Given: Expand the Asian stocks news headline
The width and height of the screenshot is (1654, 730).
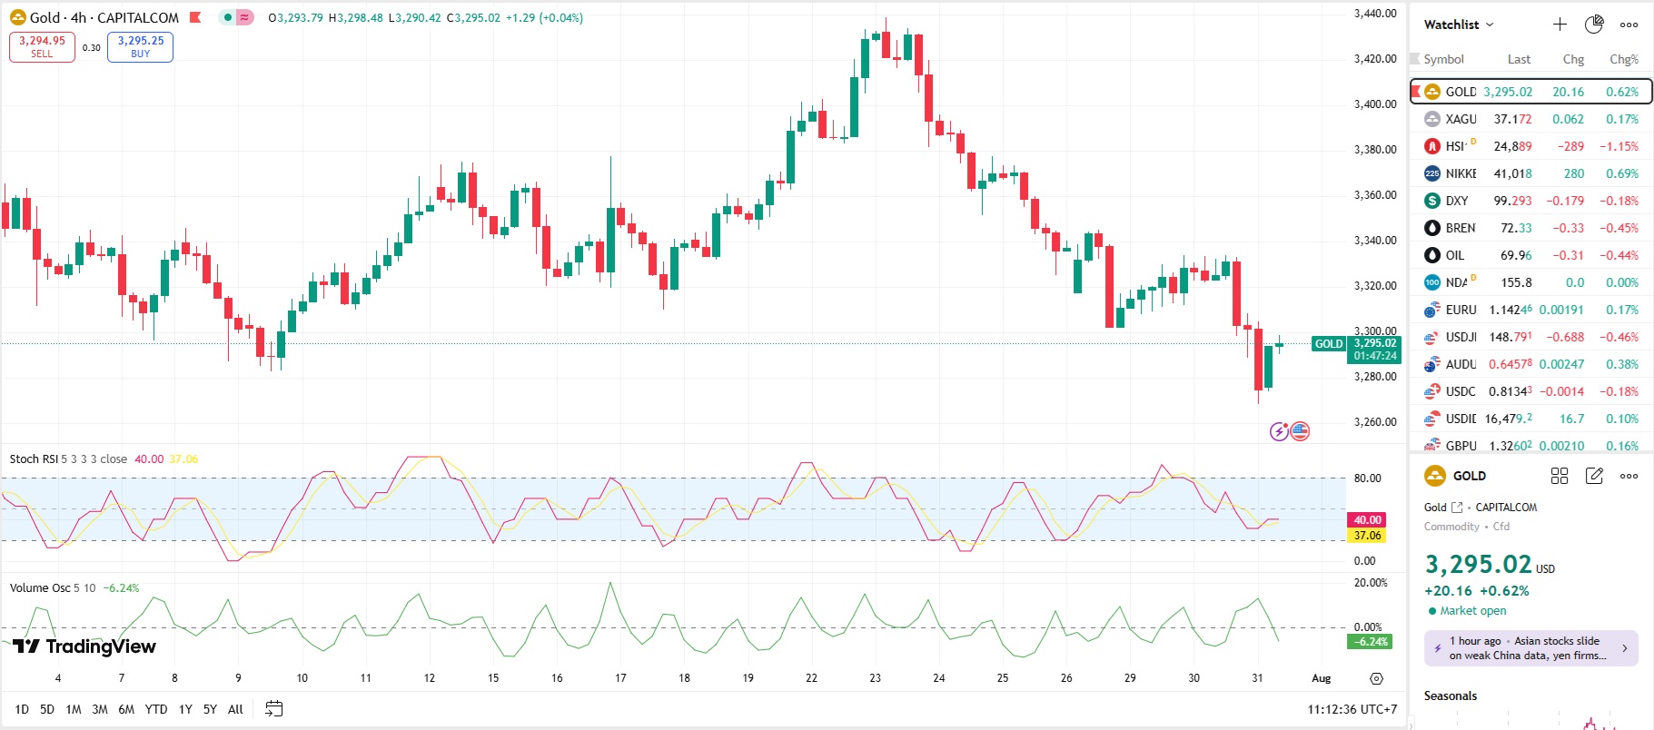Looking at the screenshot, I should [1530, 648].
